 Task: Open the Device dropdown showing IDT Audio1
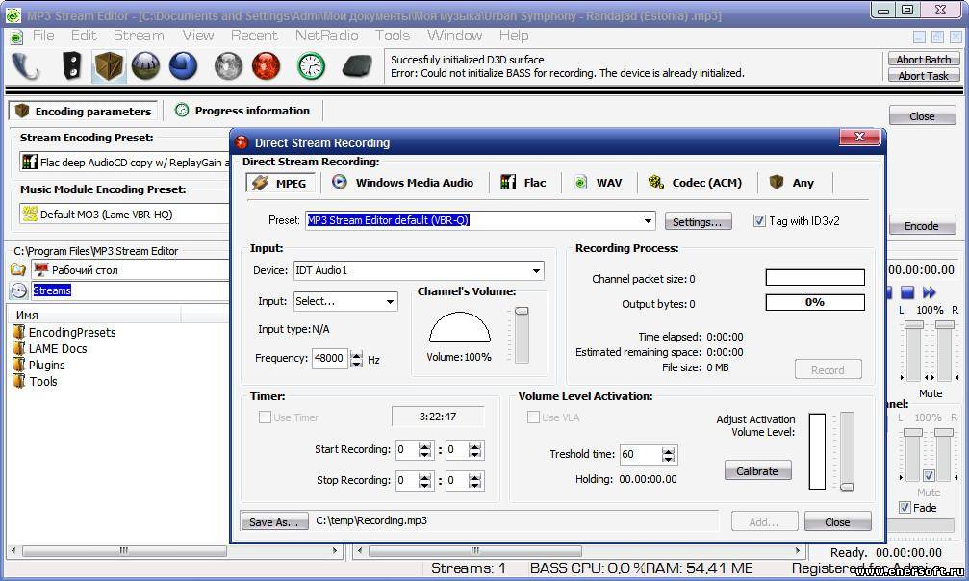(x=536, y=270)
